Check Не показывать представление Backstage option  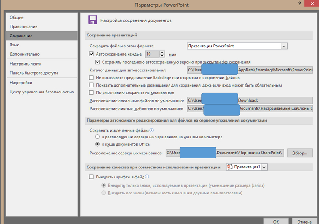tap(92, 78)
